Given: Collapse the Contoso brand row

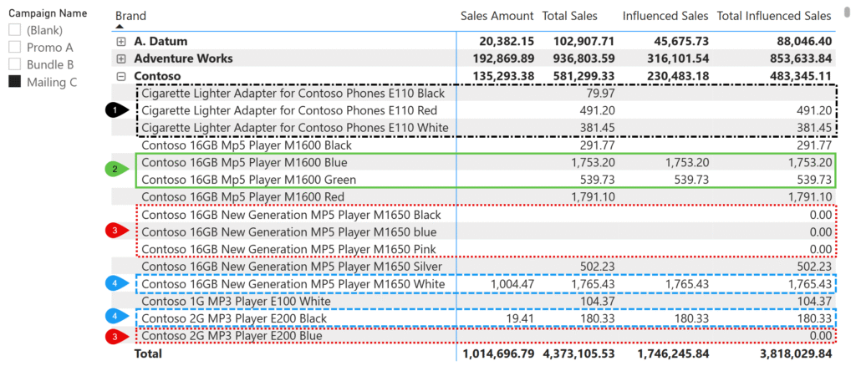Looking at the screenshot, I should tap(122, 76).
